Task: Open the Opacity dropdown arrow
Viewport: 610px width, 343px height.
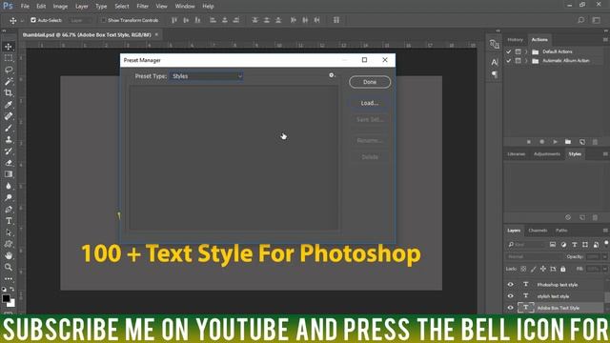Action: click(604, 256)
